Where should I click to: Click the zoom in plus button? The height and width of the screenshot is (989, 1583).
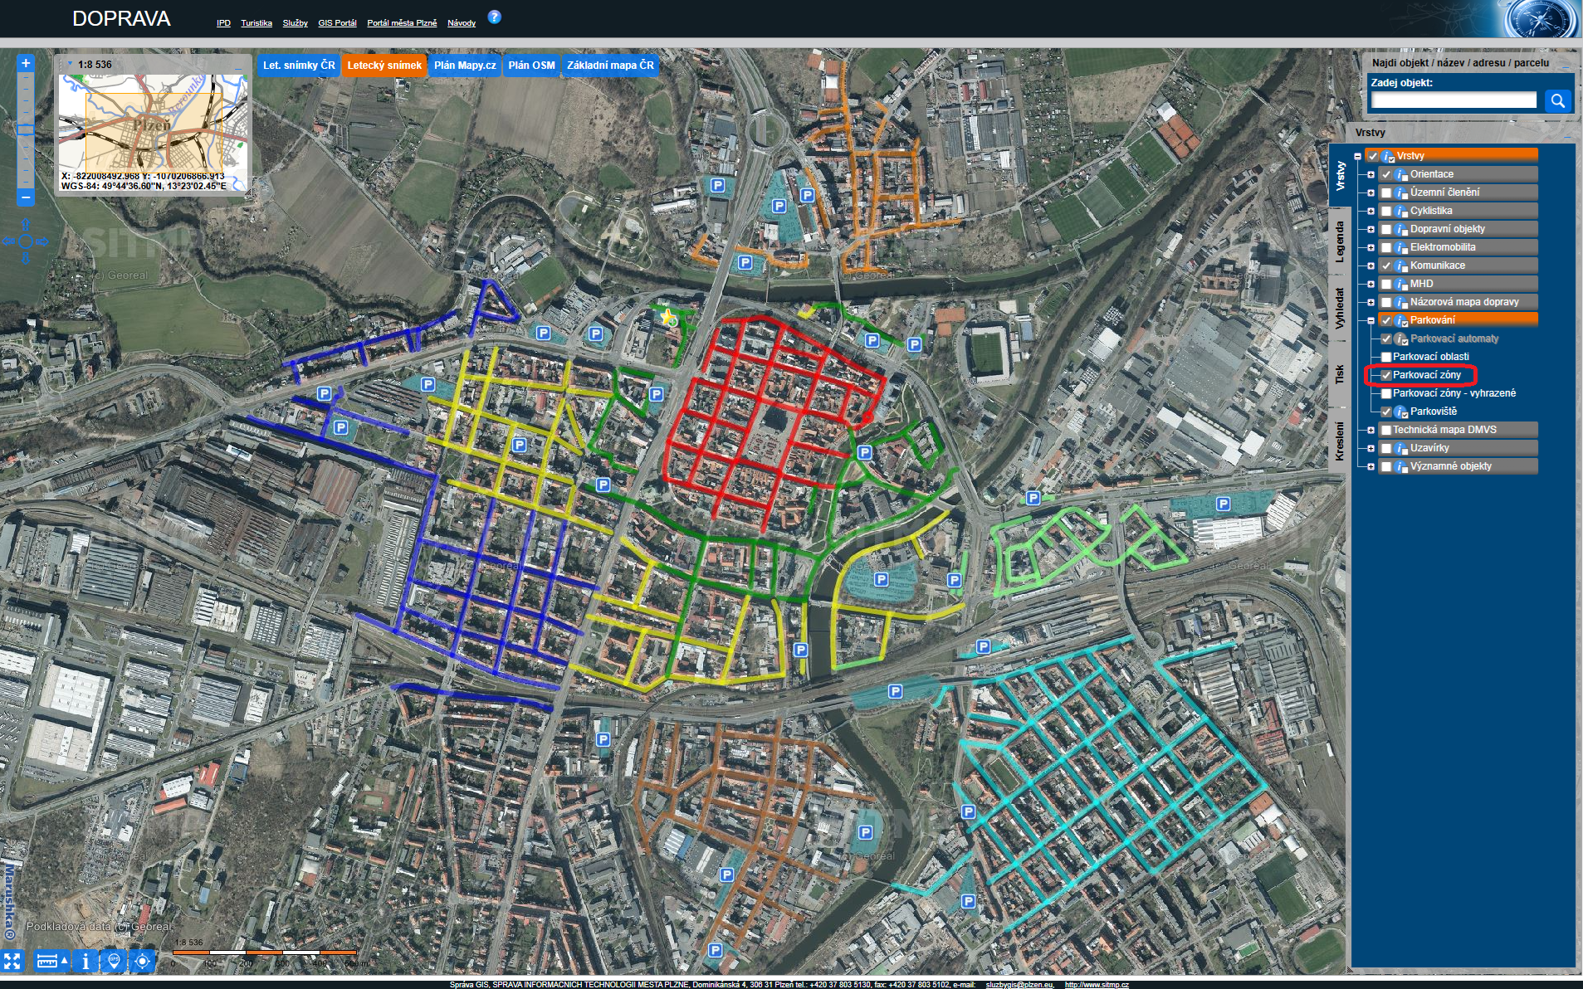tap(26, 63)
